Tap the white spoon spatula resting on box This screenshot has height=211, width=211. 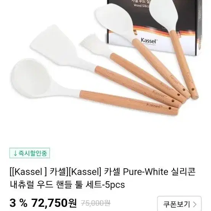(114, 20)
